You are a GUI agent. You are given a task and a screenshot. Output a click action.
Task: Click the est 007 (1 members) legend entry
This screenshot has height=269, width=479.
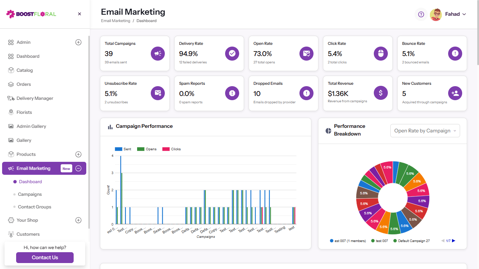pyautogui.click(x=348, y=241)
